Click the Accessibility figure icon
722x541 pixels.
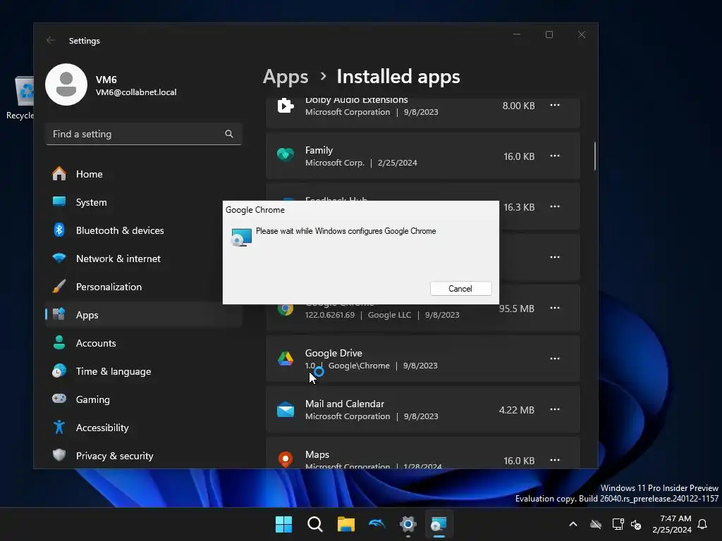[x=59, y=427]
